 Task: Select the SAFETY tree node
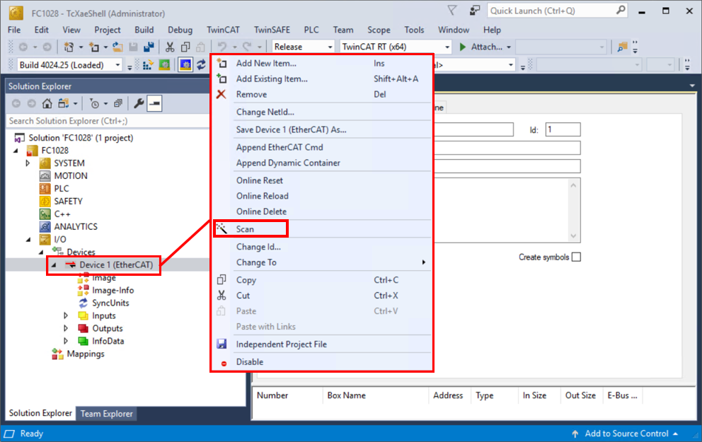[x=68, y=202]
